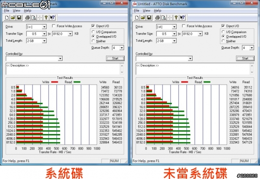The height and width of the screenshot is (179, 260).
Task: Open Help menu in left window
Action: (x=28, y=11)
